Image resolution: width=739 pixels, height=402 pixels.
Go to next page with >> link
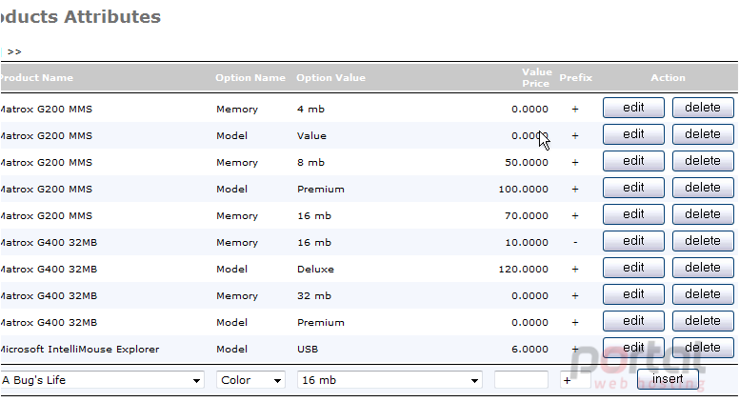[14, 51]
